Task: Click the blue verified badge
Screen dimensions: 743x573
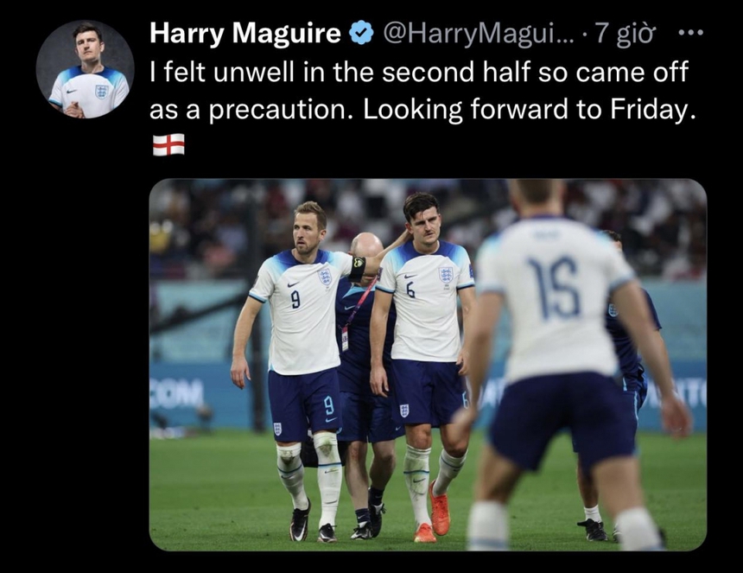Action: pyautogui.click(x=360, y=34)
